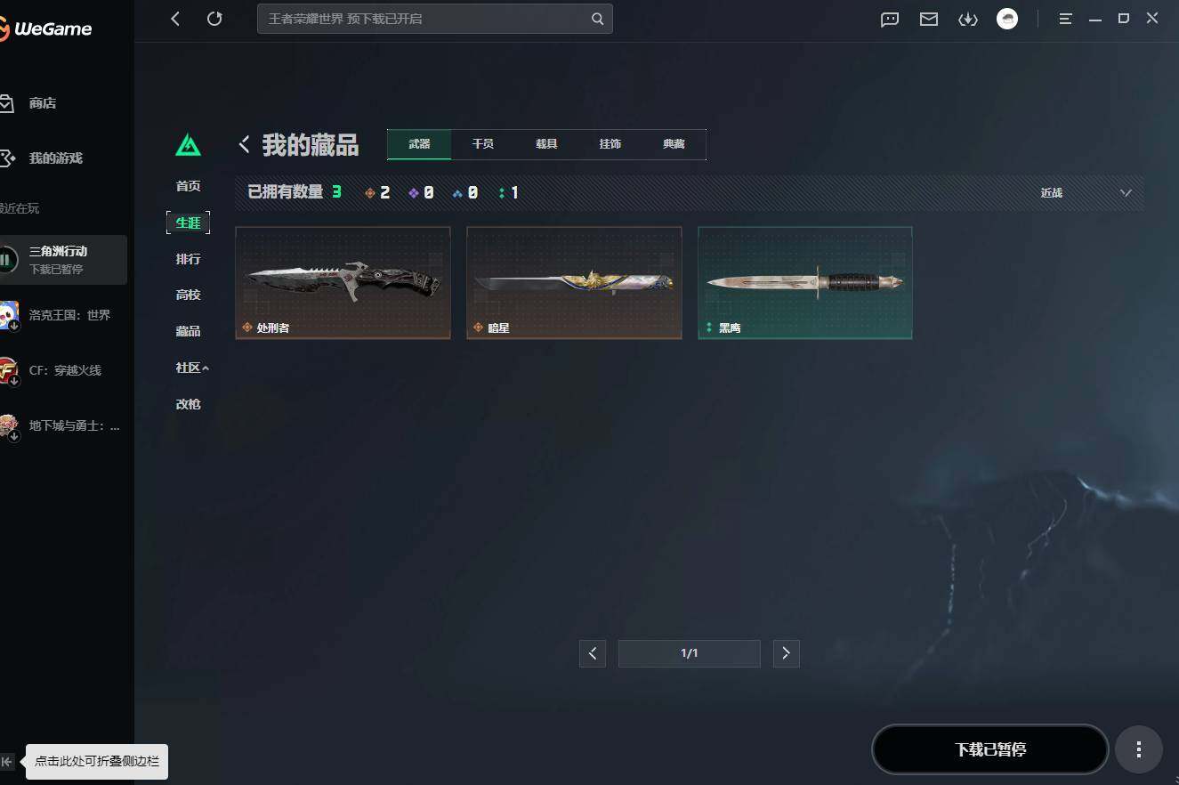Filter by purple rarity showing 0
1179x785 pixels.
tap(421, 192)
